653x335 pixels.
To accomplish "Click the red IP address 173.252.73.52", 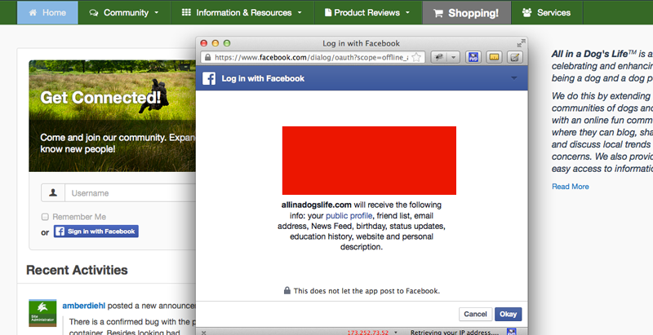I will coord(368,332).
